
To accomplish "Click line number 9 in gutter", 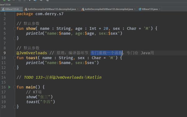I will pyautogui.click(x=5, y=53).
